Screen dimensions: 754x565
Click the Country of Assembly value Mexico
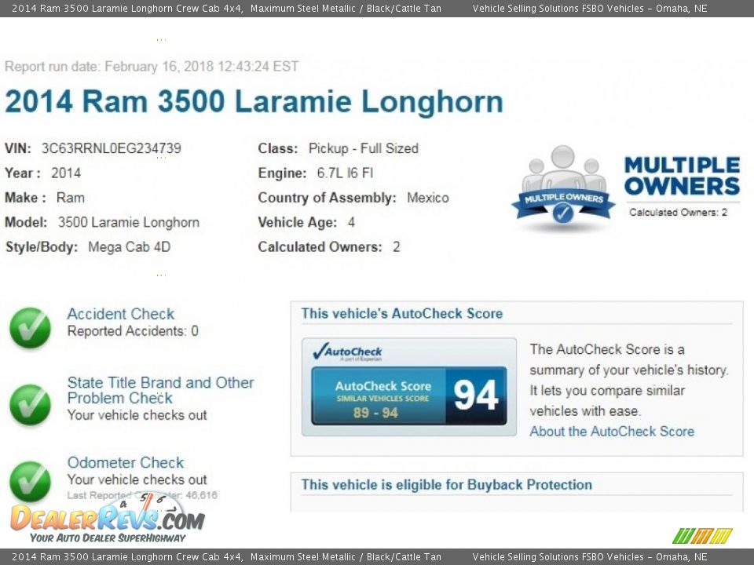click(427, 198)
